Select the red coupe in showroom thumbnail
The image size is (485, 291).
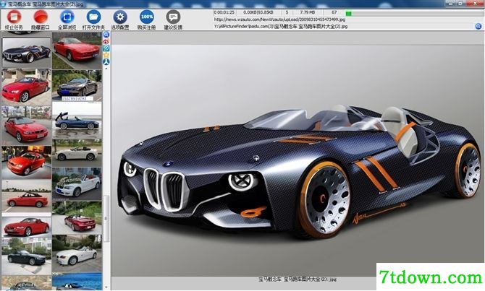click(x=26, y=162)
